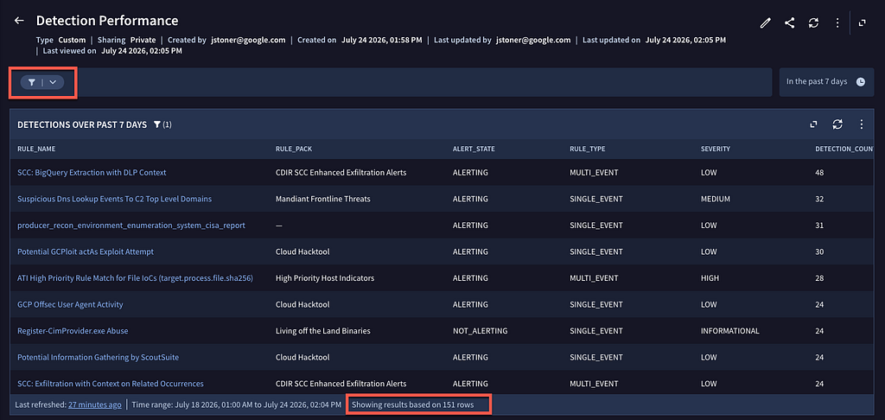Open producer_recon_environment_enumeration_system_cisa_report rule

pyautogui.click(x=131, y=226)
